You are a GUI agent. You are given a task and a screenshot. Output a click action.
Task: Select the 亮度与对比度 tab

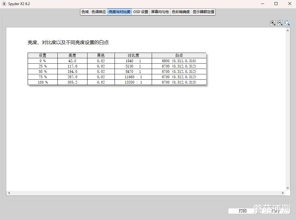click(120, 12)
